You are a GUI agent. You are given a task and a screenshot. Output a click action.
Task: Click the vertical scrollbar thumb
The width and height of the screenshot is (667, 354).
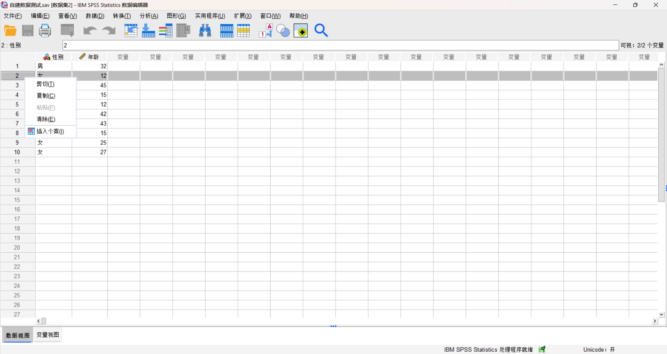661,135
